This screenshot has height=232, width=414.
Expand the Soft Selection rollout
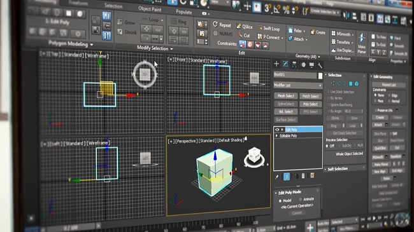pyautogui.click(x=325, y=169)
